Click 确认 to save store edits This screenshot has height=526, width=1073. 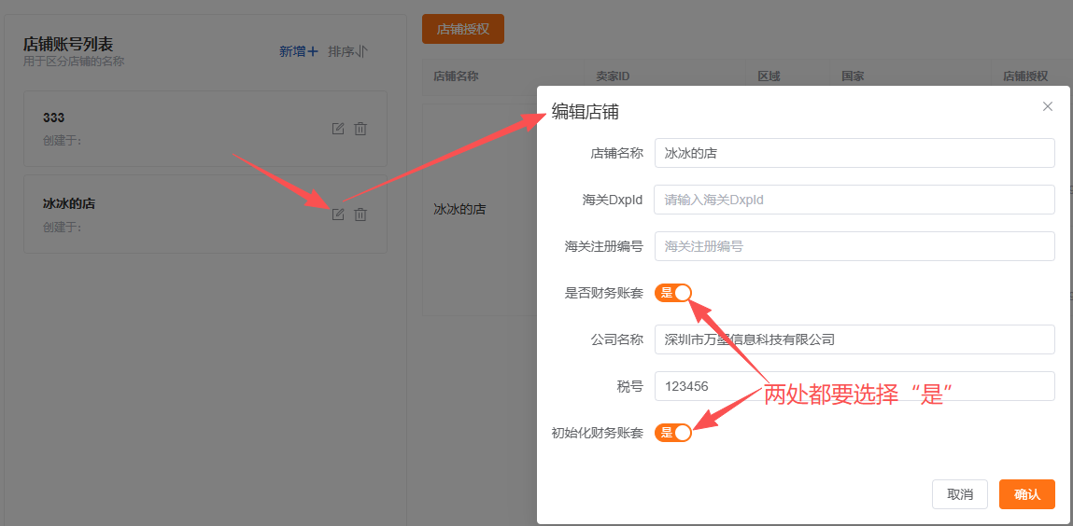click(1026, 494)
